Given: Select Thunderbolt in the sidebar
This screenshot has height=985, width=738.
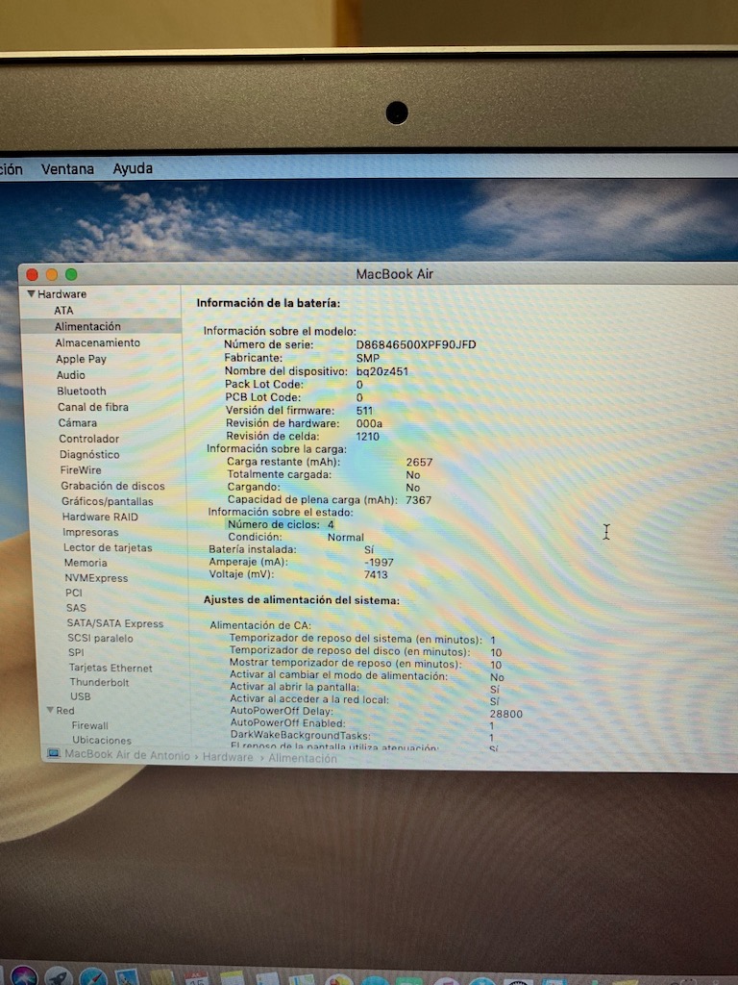Looking at the screenshot, I should tap(99, 682).
